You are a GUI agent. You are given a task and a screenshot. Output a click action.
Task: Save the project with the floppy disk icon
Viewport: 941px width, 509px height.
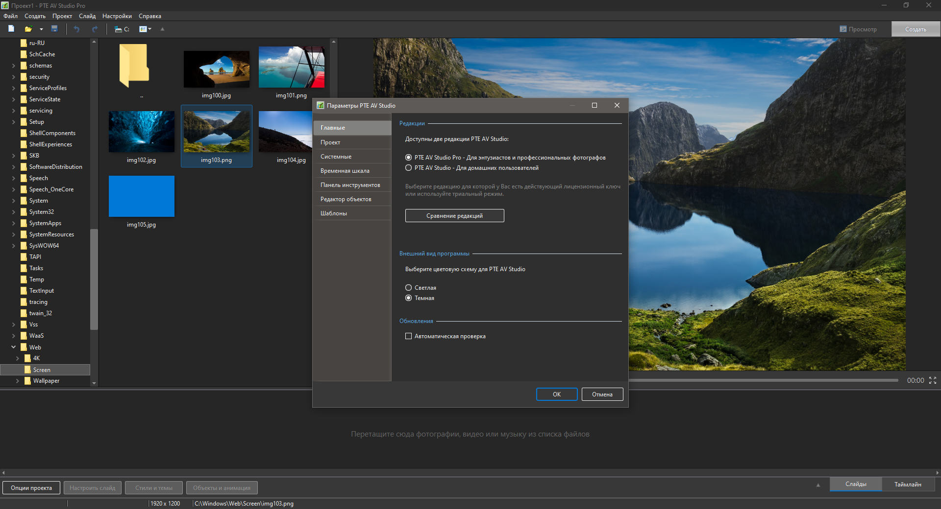pyautogui.click(x=54, y=29)
